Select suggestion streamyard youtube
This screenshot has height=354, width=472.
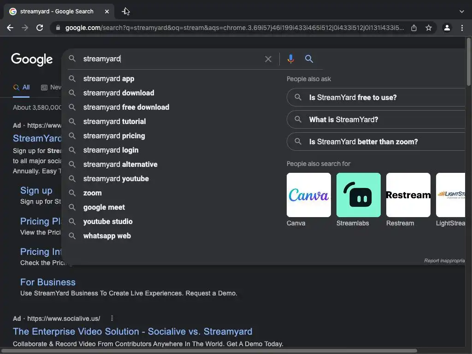coord(116,178)
